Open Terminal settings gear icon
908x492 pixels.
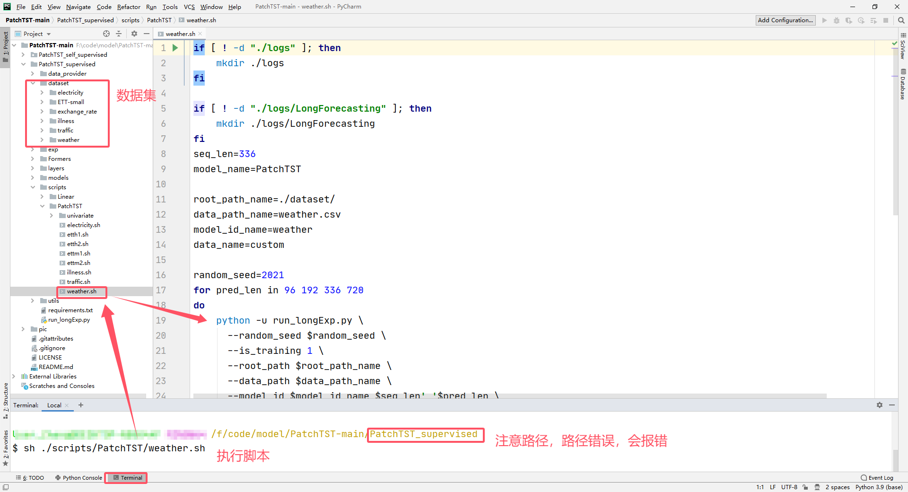click(880, 405)
